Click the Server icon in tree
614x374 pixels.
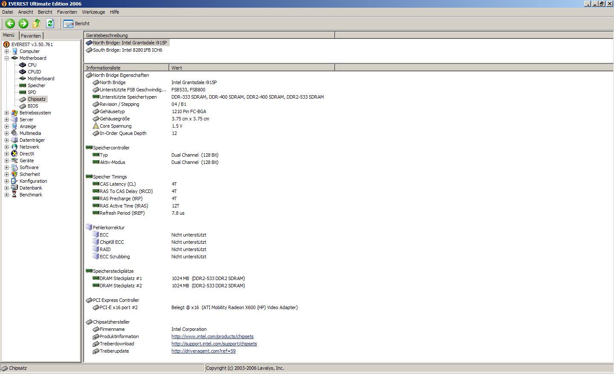tap(14, 120)
